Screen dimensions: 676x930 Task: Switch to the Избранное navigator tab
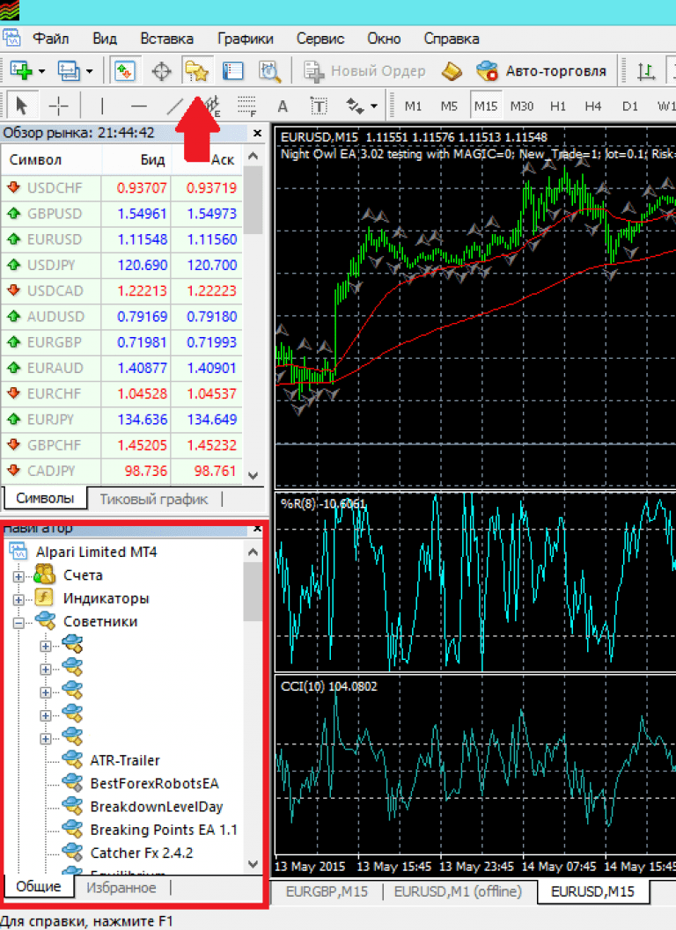[x=121, y=887]
